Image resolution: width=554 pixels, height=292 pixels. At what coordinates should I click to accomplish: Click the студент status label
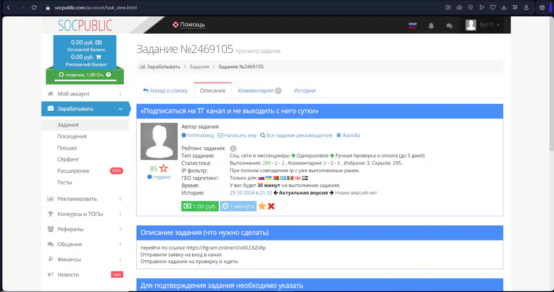pyautogui.click(x=159, y=177)
